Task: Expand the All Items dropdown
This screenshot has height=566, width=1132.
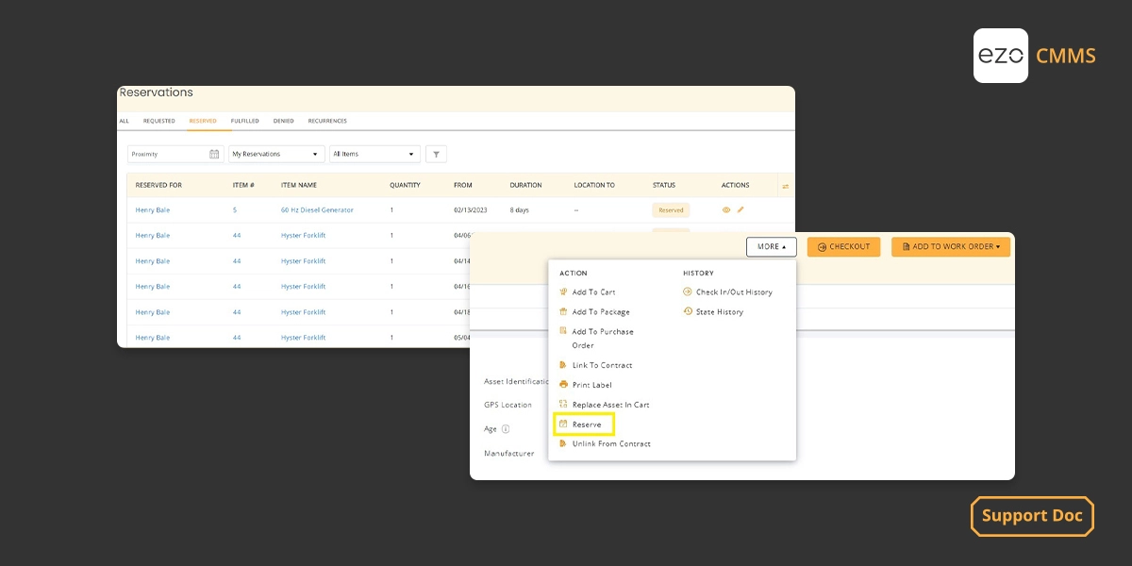Action: click(375, 154)
